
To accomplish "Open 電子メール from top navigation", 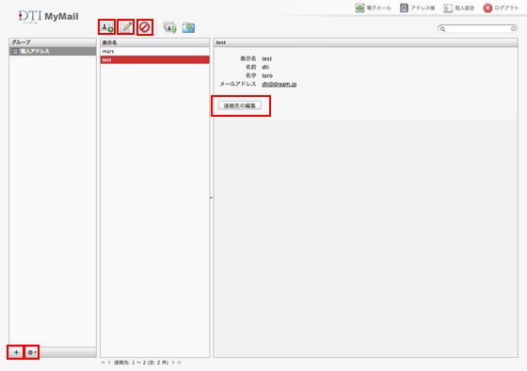I will (373, 8).
